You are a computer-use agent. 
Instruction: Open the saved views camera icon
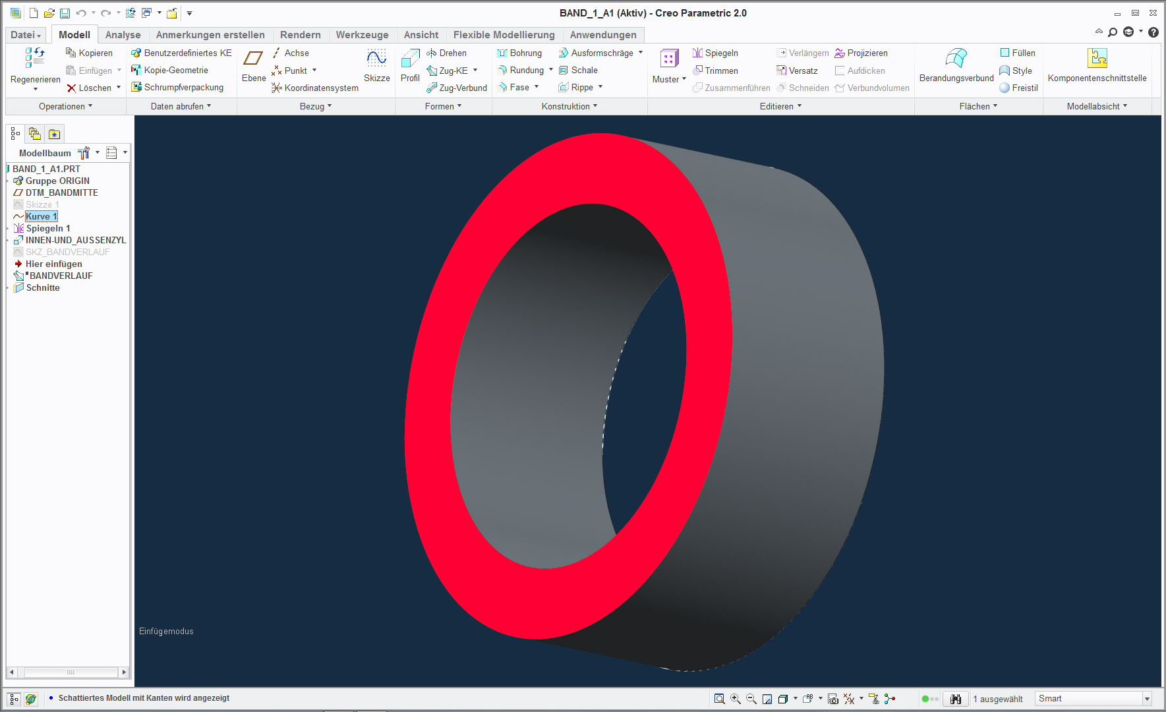832,699
